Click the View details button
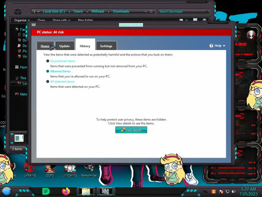262x197 pixels. point(131,130)
